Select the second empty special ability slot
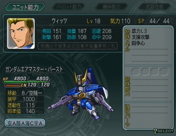Screen dimensions: 176x136 (145, 71)
